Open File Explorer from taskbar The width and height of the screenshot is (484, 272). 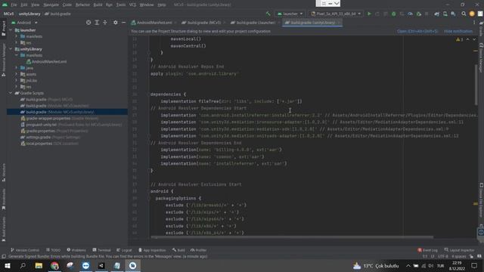coord(39,265)
